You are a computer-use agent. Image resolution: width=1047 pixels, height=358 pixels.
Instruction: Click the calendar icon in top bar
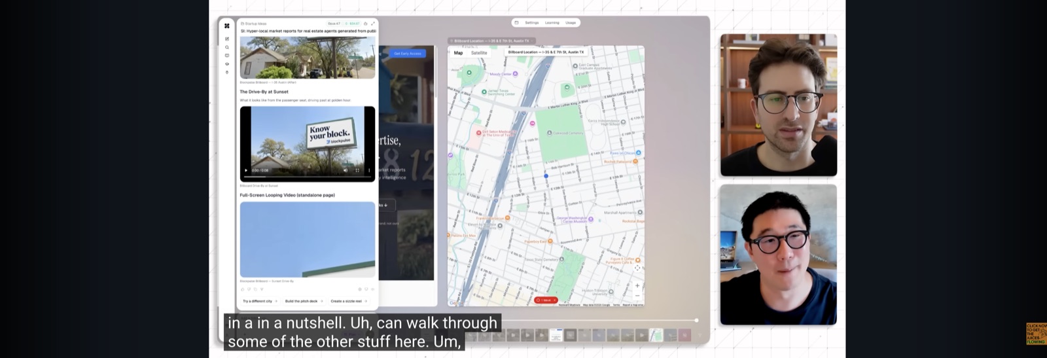coord(516,22)
